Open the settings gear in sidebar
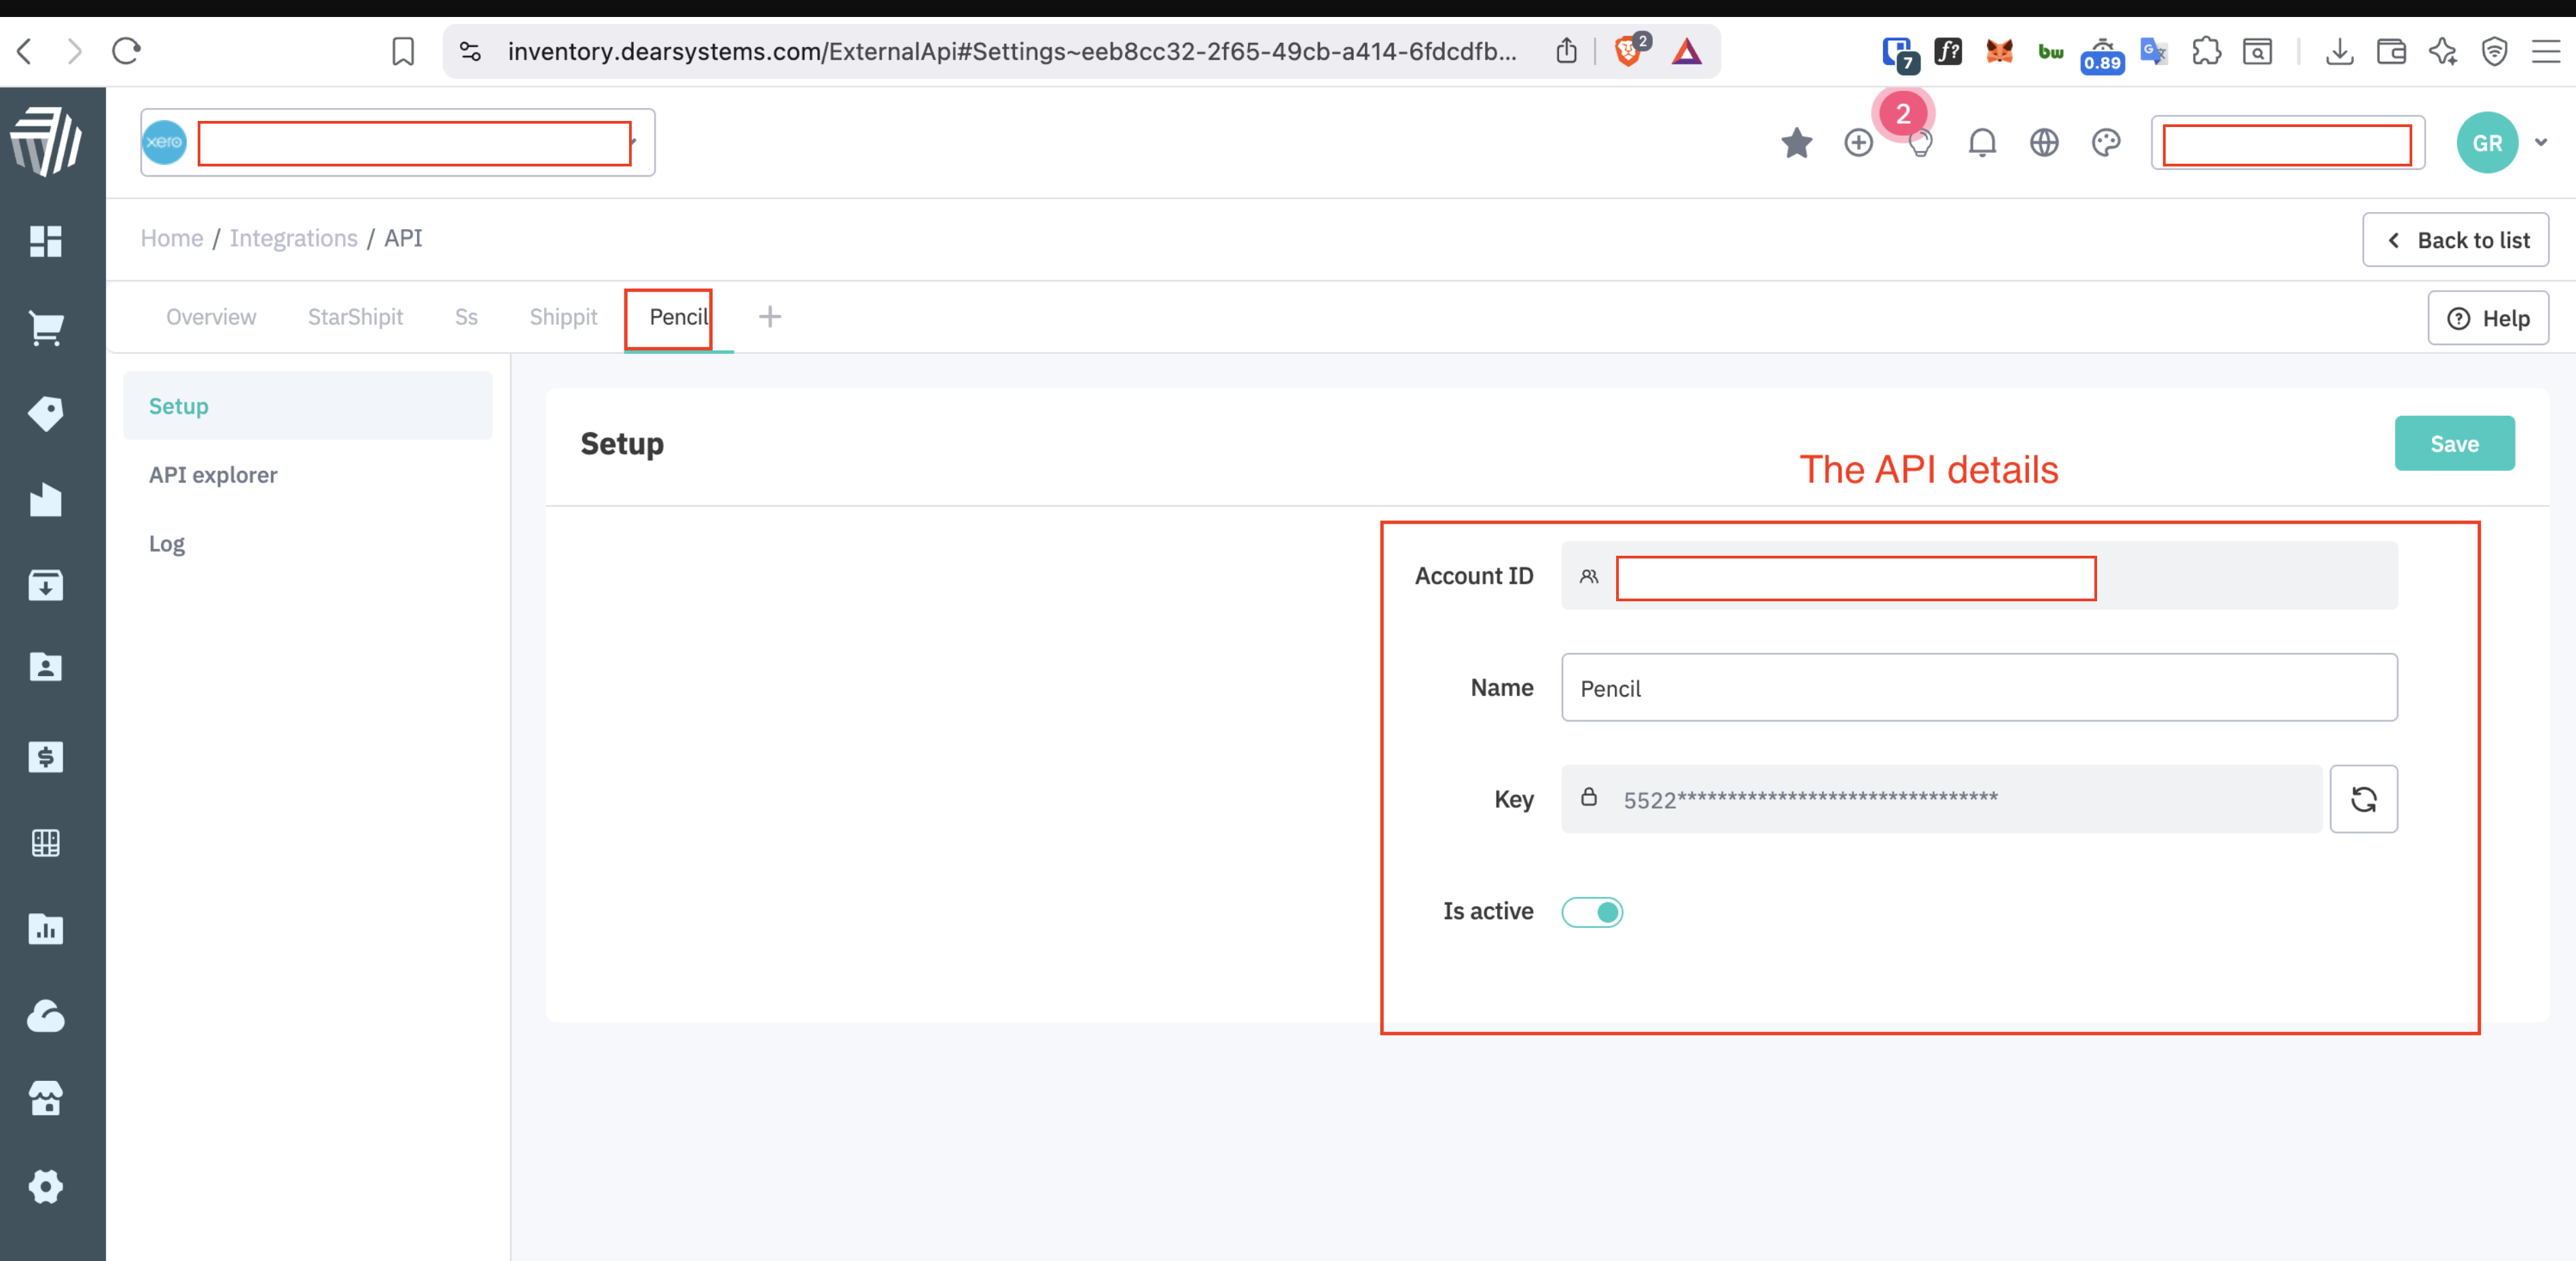 pos(46,1186)
